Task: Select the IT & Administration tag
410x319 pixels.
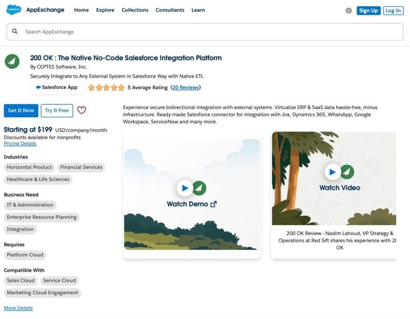Action: [30, 205]
